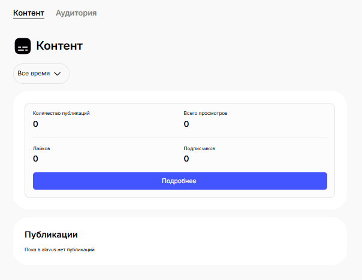The image size is (362, 280).
Task: Click the Количество публикаций label
Action: (61, 113)
